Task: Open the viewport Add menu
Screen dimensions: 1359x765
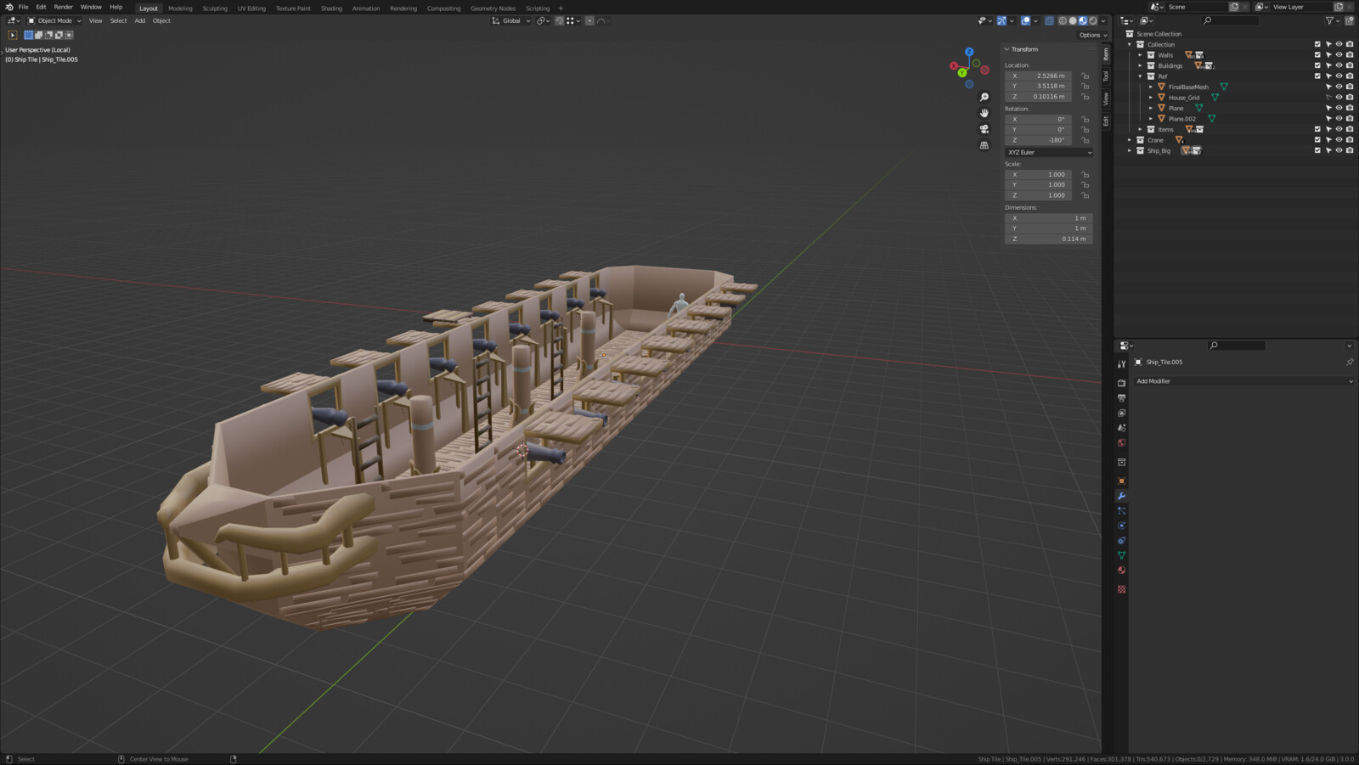Action: (x=139, y=20)
